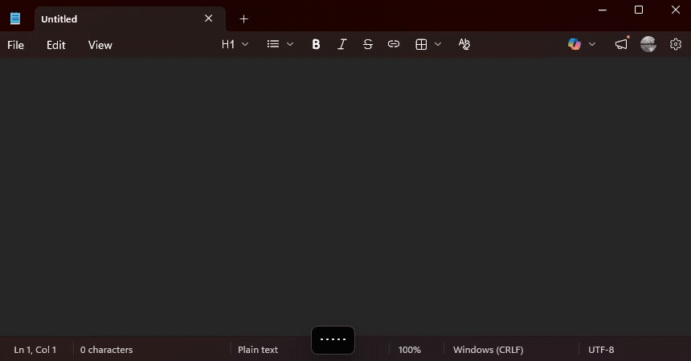Toggle italic formatting

click(x=342, y=44)
